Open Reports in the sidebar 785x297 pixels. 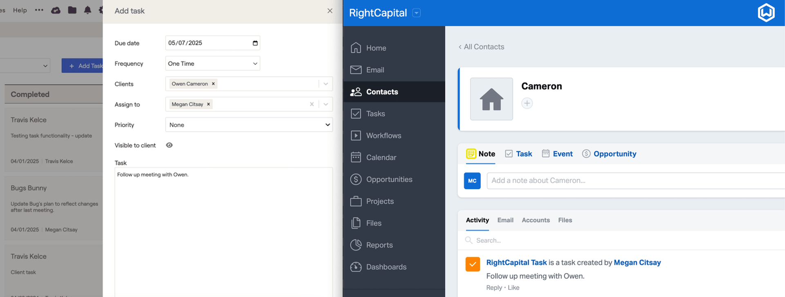(x=379, y=245)
